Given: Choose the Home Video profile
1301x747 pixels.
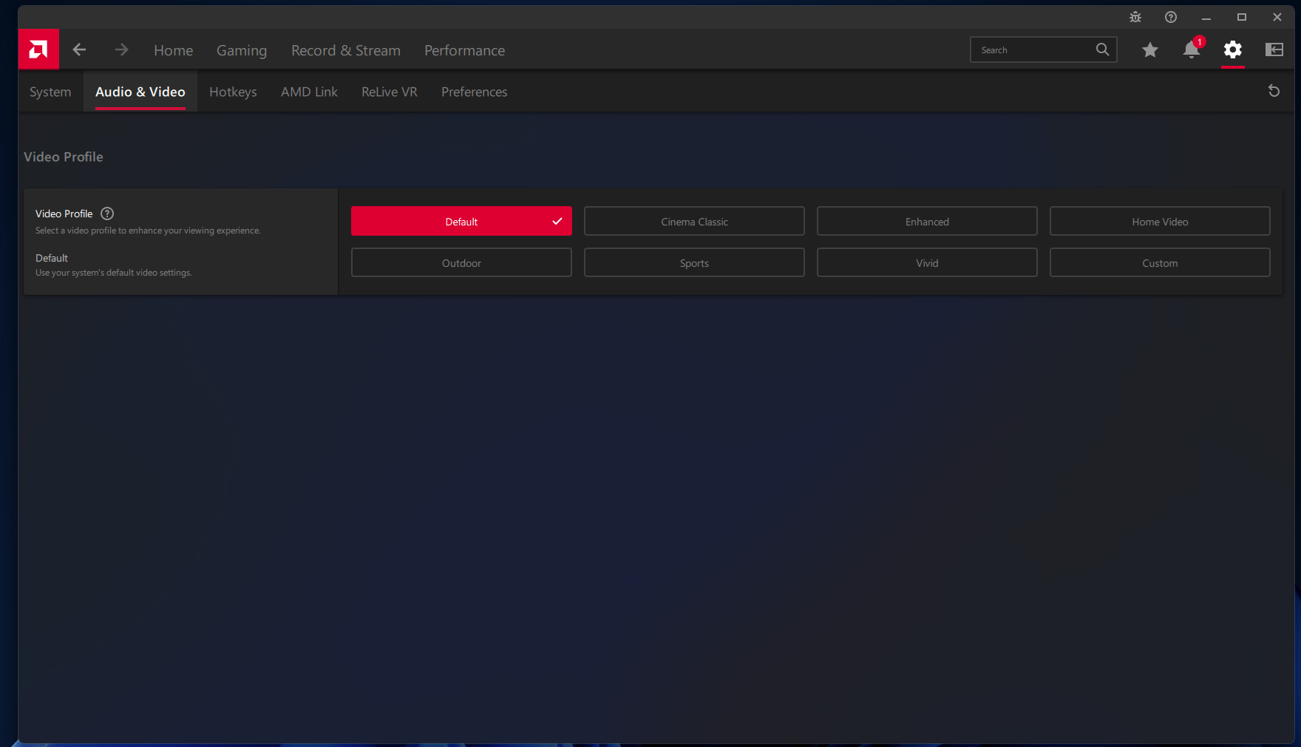Looking at the screenshot, I should tap(1160, 221).
